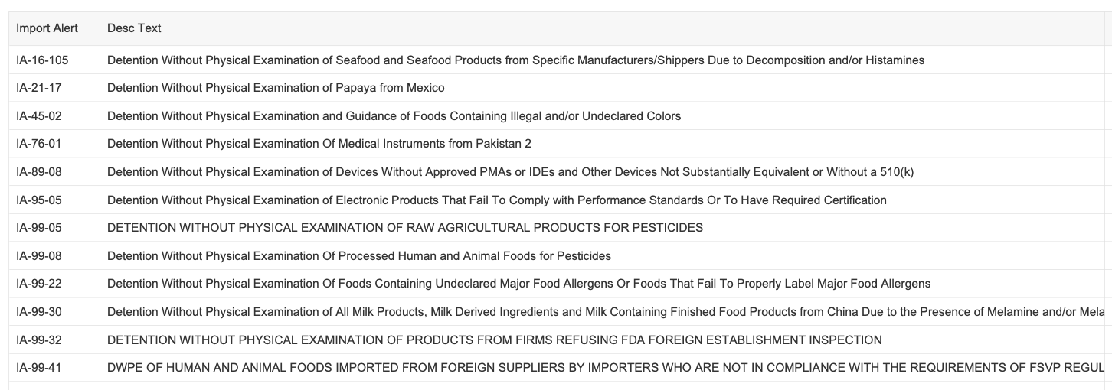Click the Illegal and/or Undeclared Colors description
The width and height of the screenshot is (1112, 390).
tap(394, 116)
